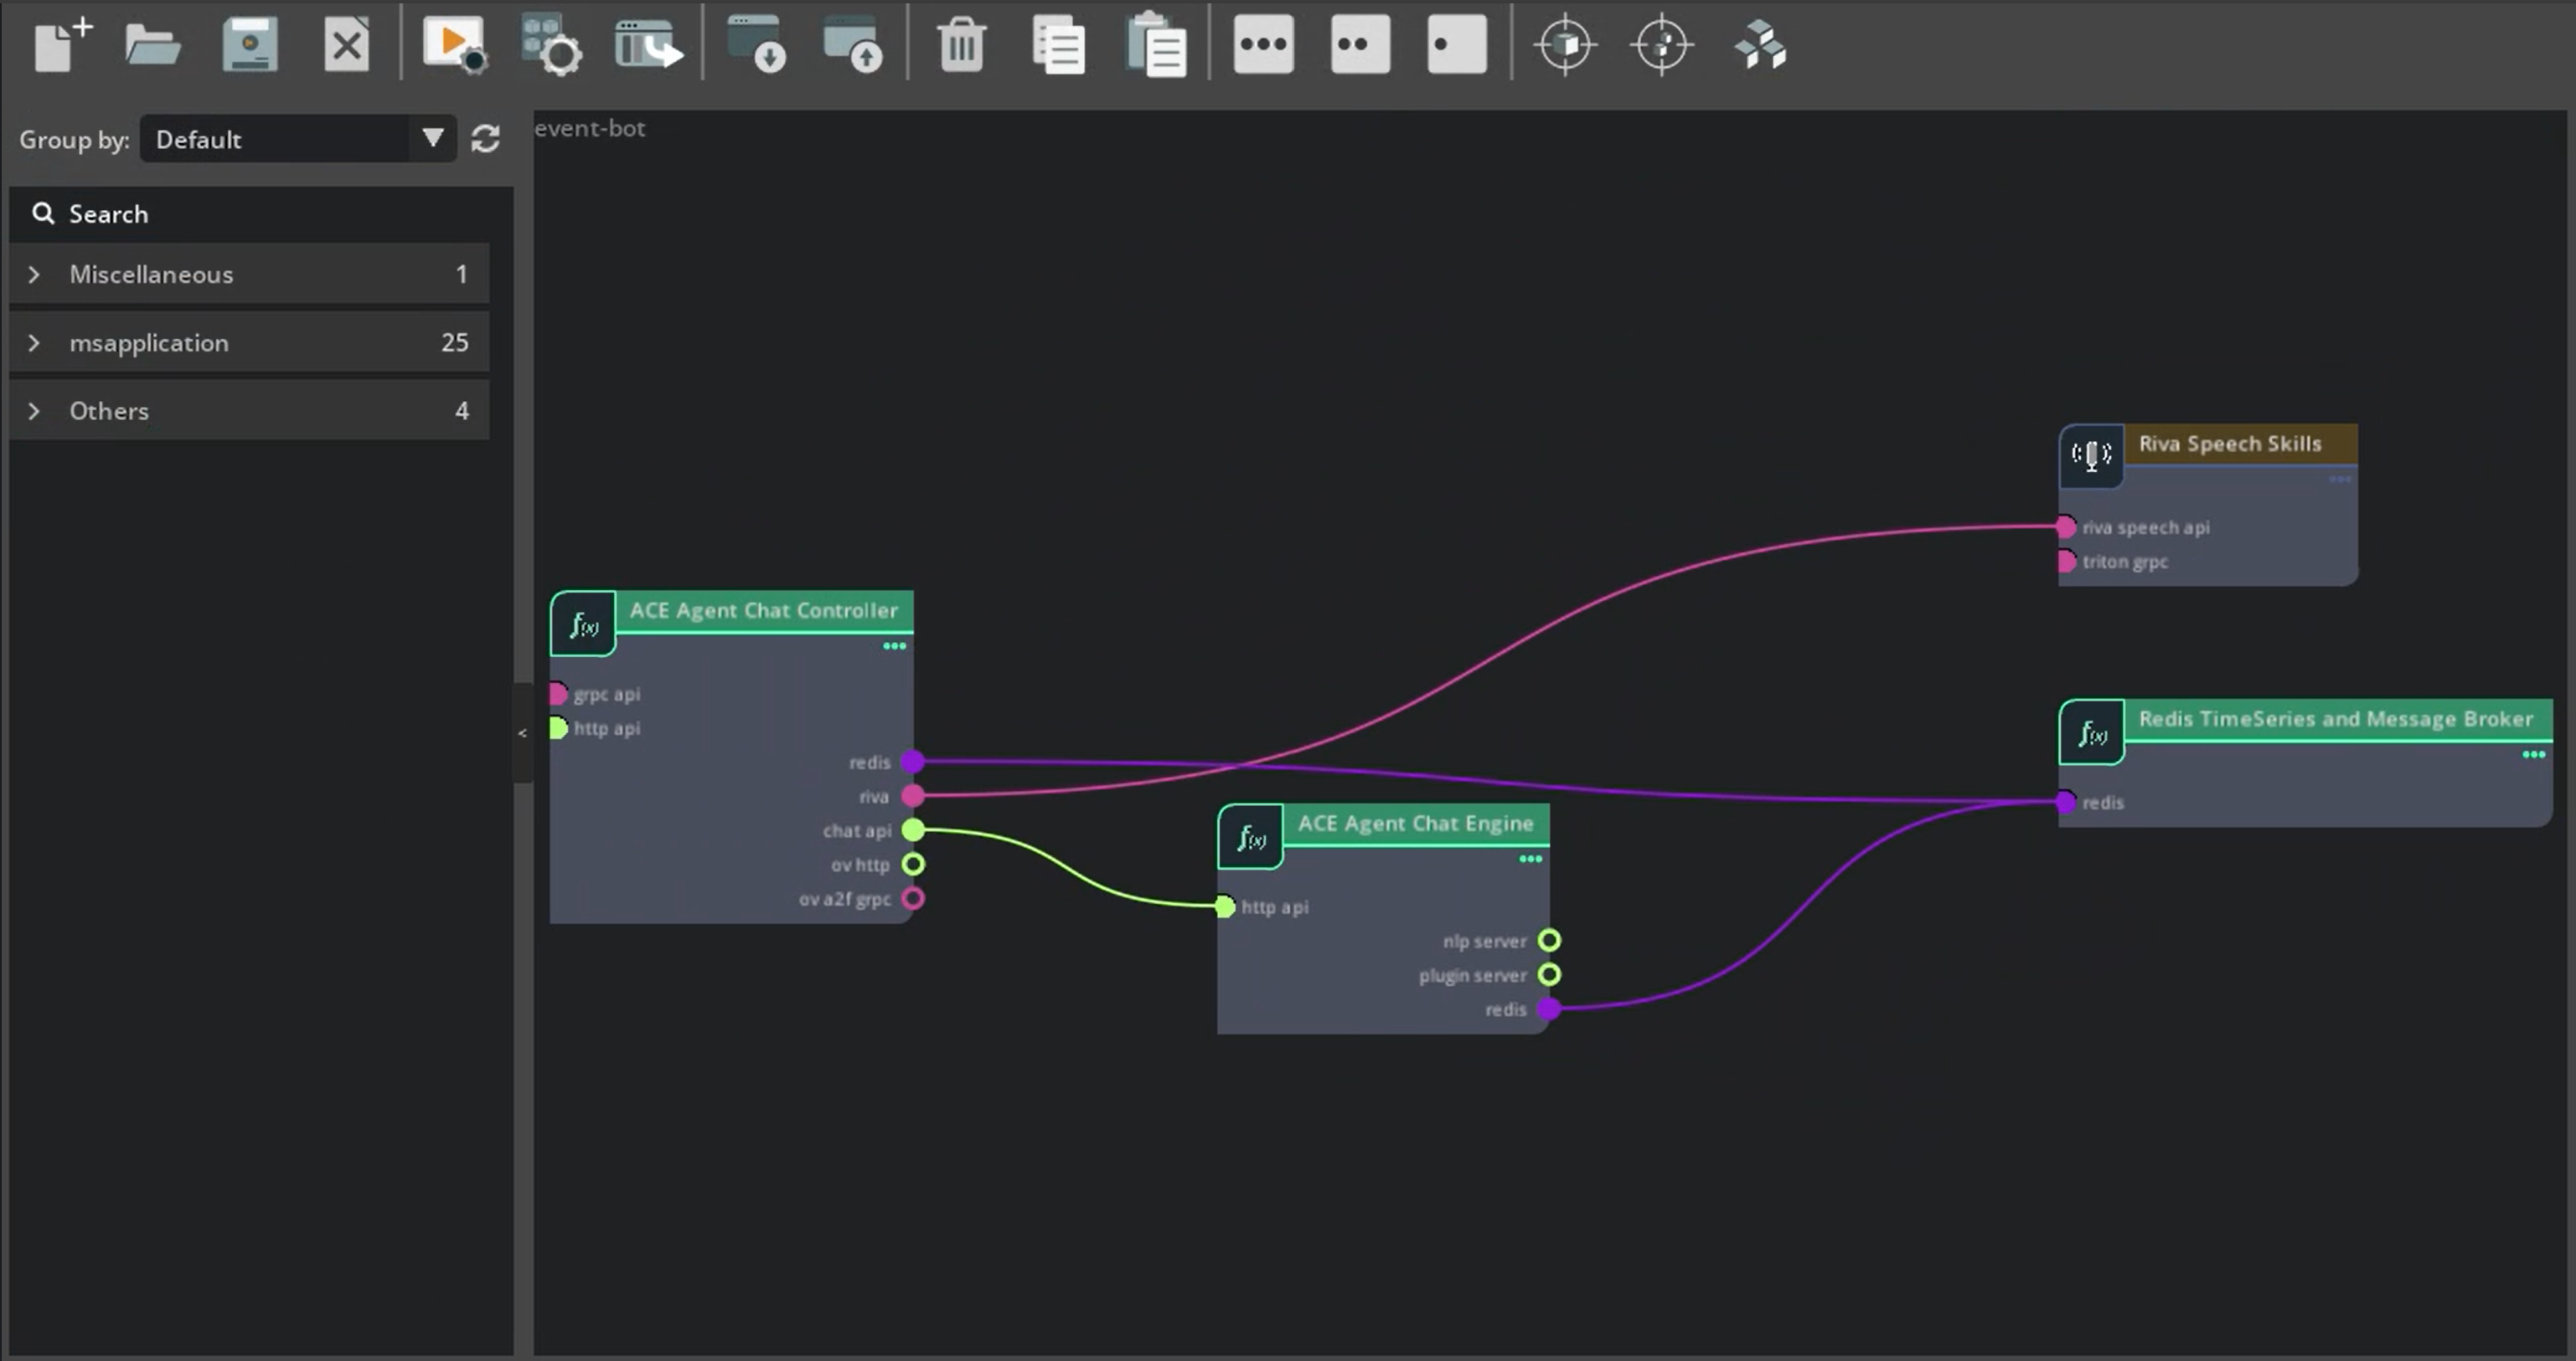The image size is (2576, 1361).
Task: Save the current graph
Action: point(249,45)
